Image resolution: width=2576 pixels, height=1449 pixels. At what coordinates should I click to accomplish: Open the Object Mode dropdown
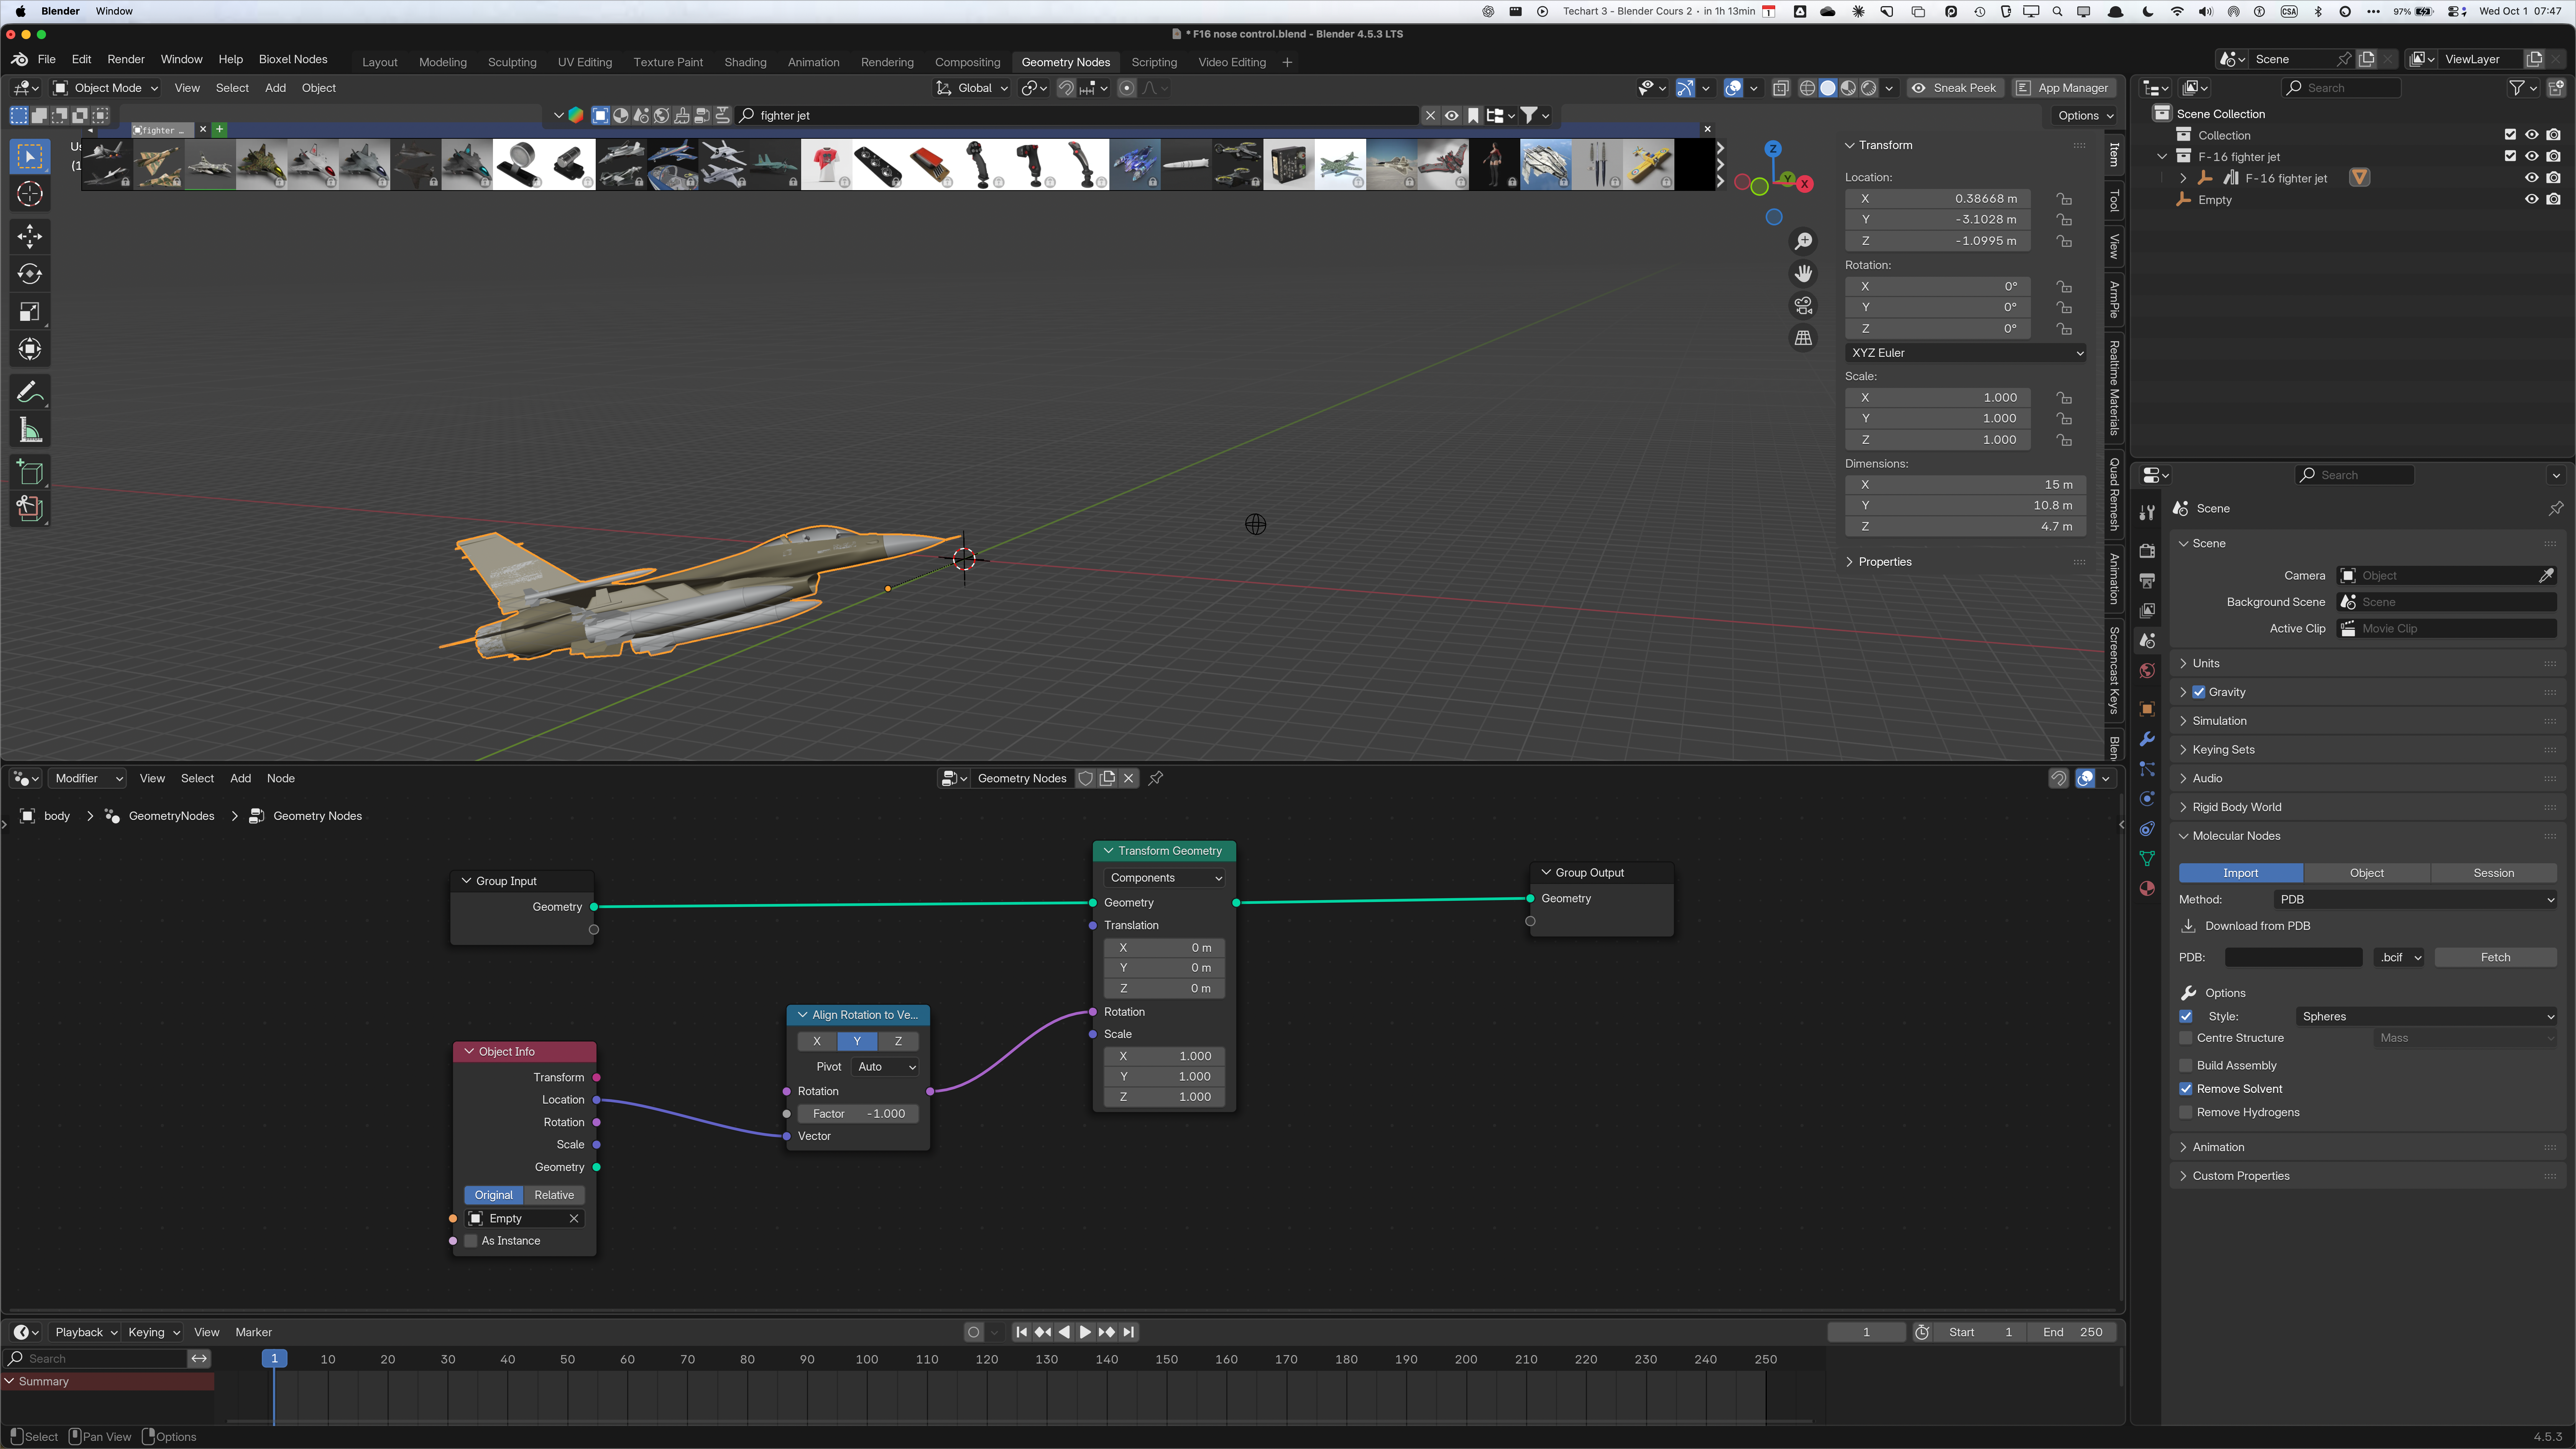(106, 88)
